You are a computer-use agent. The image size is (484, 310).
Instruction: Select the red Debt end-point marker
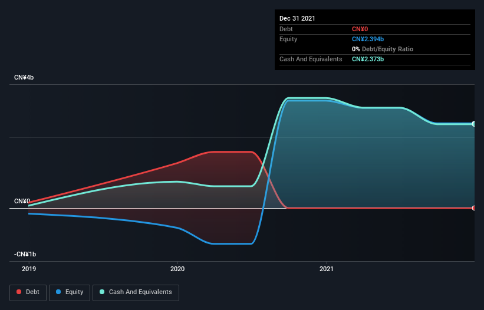point(474,208)
